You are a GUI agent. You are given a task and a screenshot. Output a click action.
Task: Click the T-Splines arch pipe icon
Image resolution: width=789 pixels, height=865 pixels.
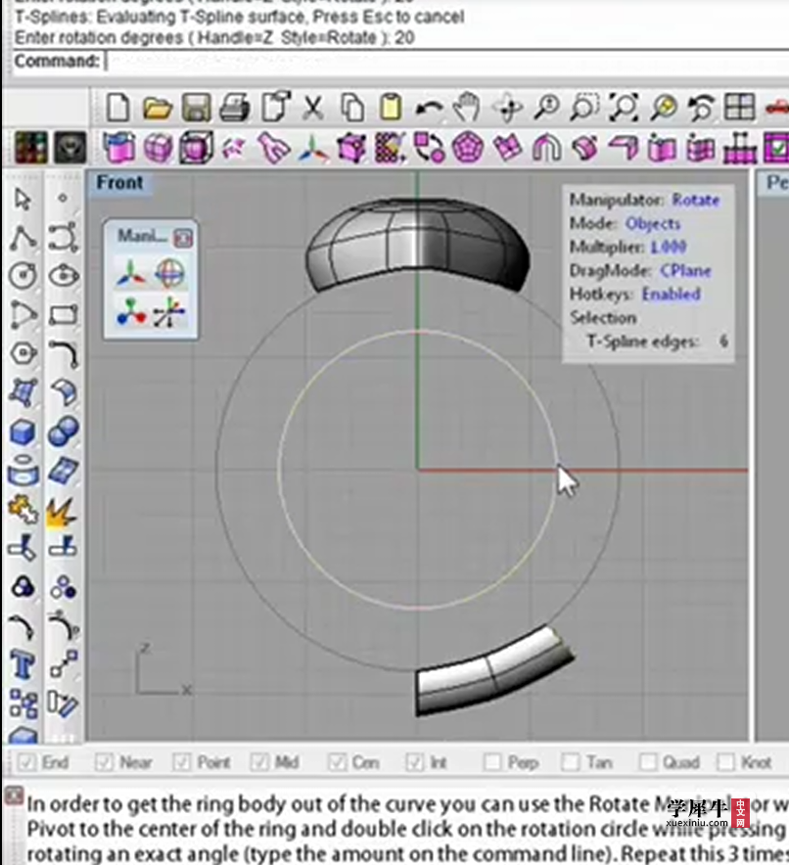point(547,148)
